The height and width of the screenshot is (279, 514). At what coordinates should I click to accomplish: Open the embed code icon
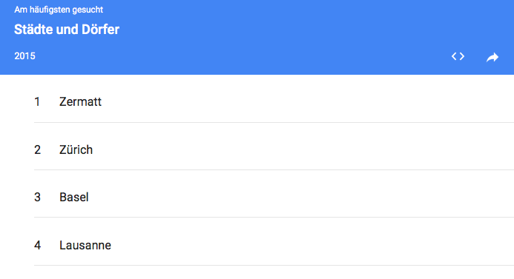coord(458,56)
